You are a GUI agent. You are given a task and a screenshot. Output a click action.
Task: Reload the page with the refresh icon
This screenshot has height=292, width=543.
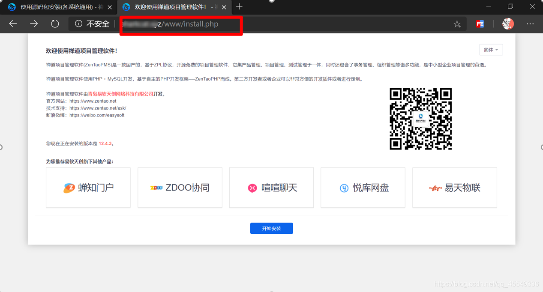pyautogui.click(x=55, y=24)
